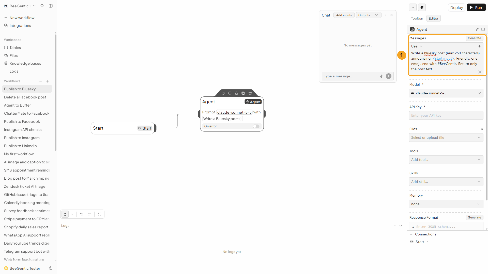The width and height of the screenshot is (488, 274).
Task: Add a new message with plus icon
Action: (x=479, y=46)
